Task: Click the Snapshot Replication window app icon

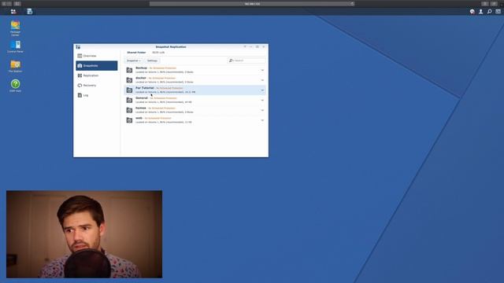Action: (78, 47)
